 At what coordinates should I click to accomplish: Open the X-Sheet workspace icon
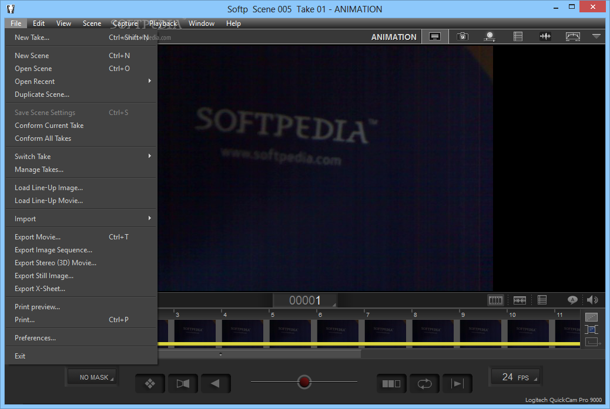tap(518, 36)
